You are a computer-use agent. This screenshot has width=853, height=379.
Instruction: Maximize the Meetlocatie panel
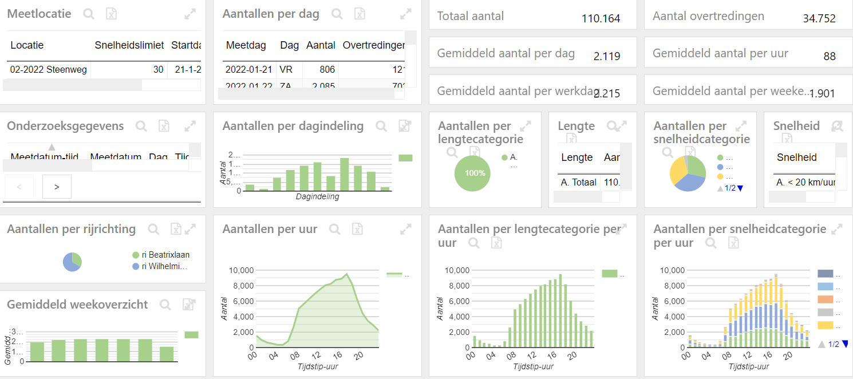pos(190,14)
